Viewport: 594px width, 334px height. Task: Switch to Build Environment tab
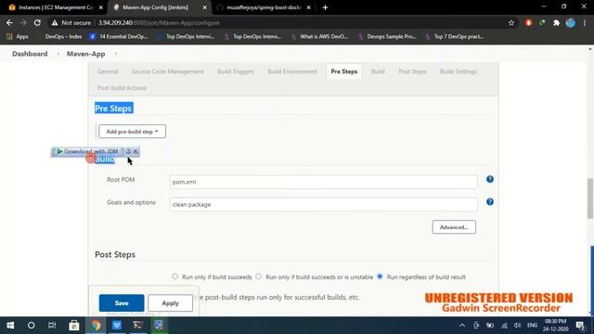point(292,71)
